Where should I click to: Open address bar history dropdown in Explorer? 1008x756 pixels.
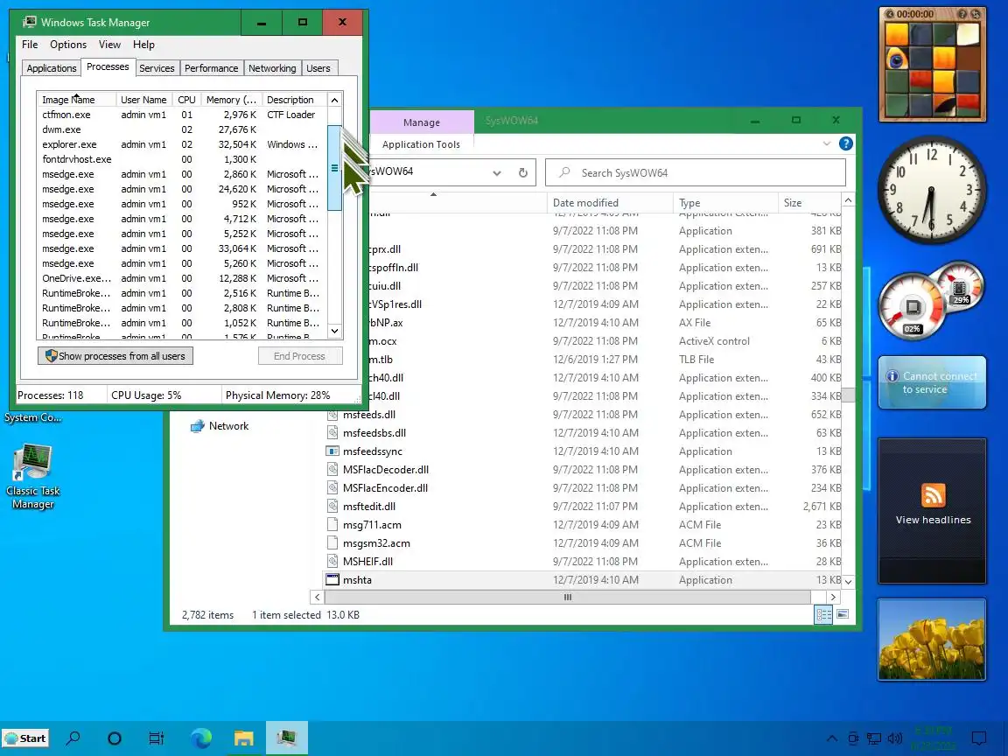(x=496, y=173)
